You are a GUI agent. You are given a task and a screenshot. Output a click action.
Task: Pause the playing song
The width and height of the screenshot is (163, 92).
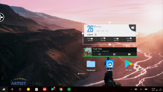[x=114, y=54]
